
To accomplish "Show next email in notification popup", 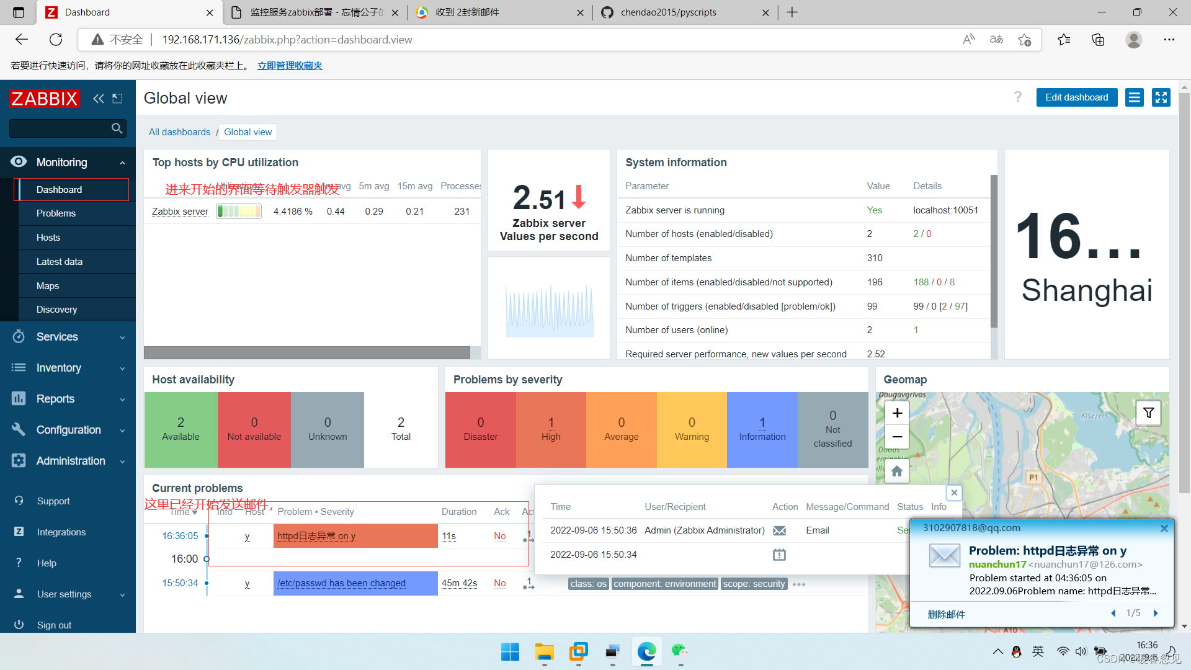I will tap(1156, 613).
